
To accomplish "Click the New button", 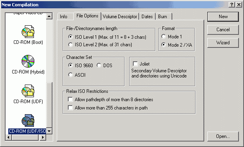I will [223, 17].
